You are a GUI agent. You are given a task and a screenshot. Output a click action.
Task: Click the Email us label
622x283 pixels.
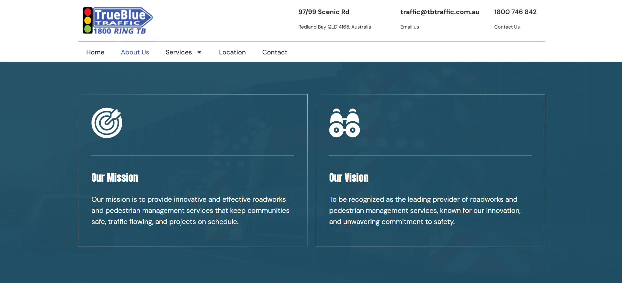410,27
